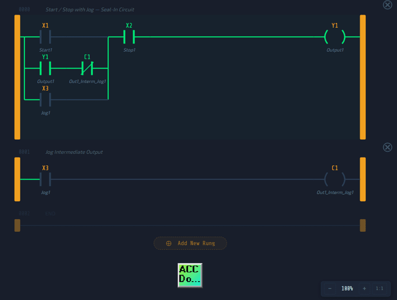The width and height of the screenshot is (397, 300).
Task: Click the 100% zoom level display
Action: point(347,289)
